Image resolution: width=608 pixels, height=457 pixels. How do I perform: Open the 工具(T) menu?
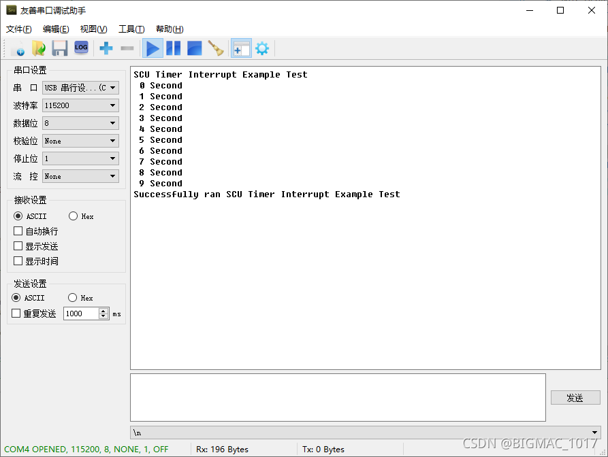[131, 29]
